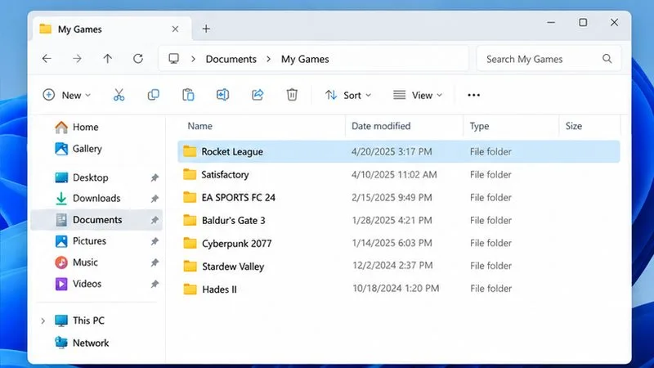Click the Rename icon in toolbar

[222, 95]
